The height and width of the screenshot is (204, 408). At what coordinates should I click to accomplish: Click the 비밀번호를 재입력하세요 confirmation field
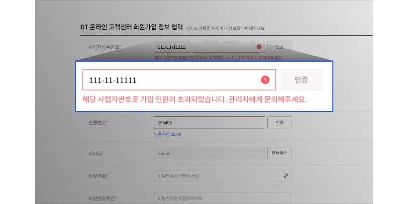tap(223, 198)
